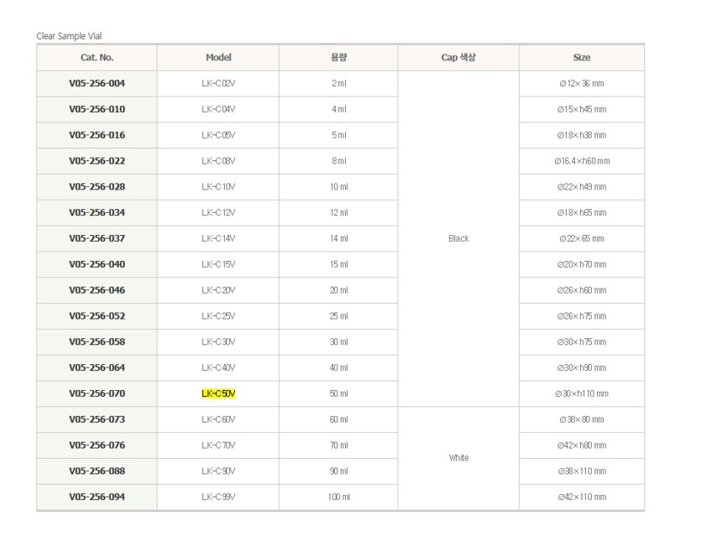Screen dimensions: 722x536
Task: Click catalog number V05-256-070
Action: [x=97, y=393]
